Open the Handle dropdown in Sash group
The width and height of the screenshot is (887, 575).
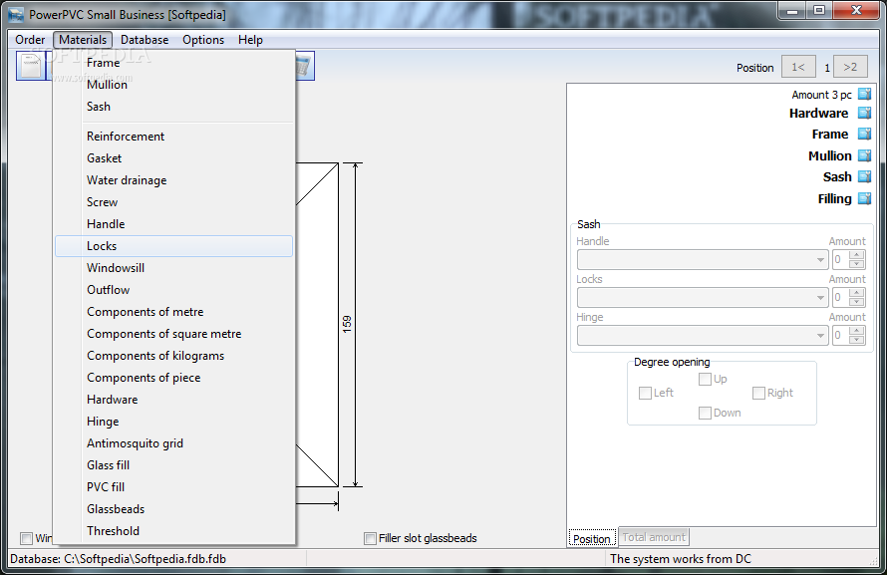coord(820,260)
